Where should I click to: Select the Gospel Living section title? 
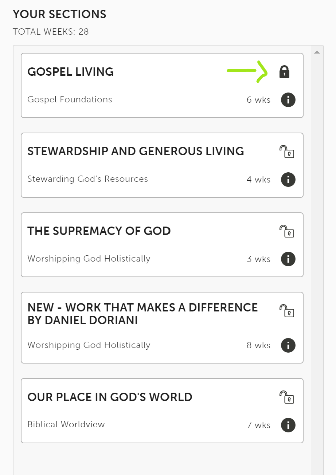[71, 72]
